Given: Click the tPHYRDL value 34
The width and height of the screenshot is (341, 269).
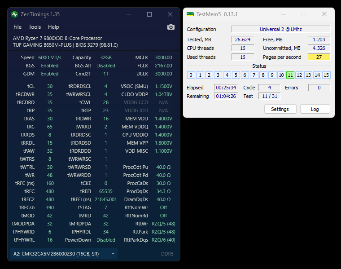Looking at the screenshot, I should click(106, 232).
